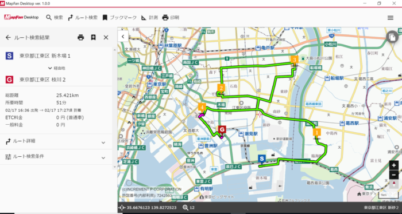Open the 検索 search tool

55,18
